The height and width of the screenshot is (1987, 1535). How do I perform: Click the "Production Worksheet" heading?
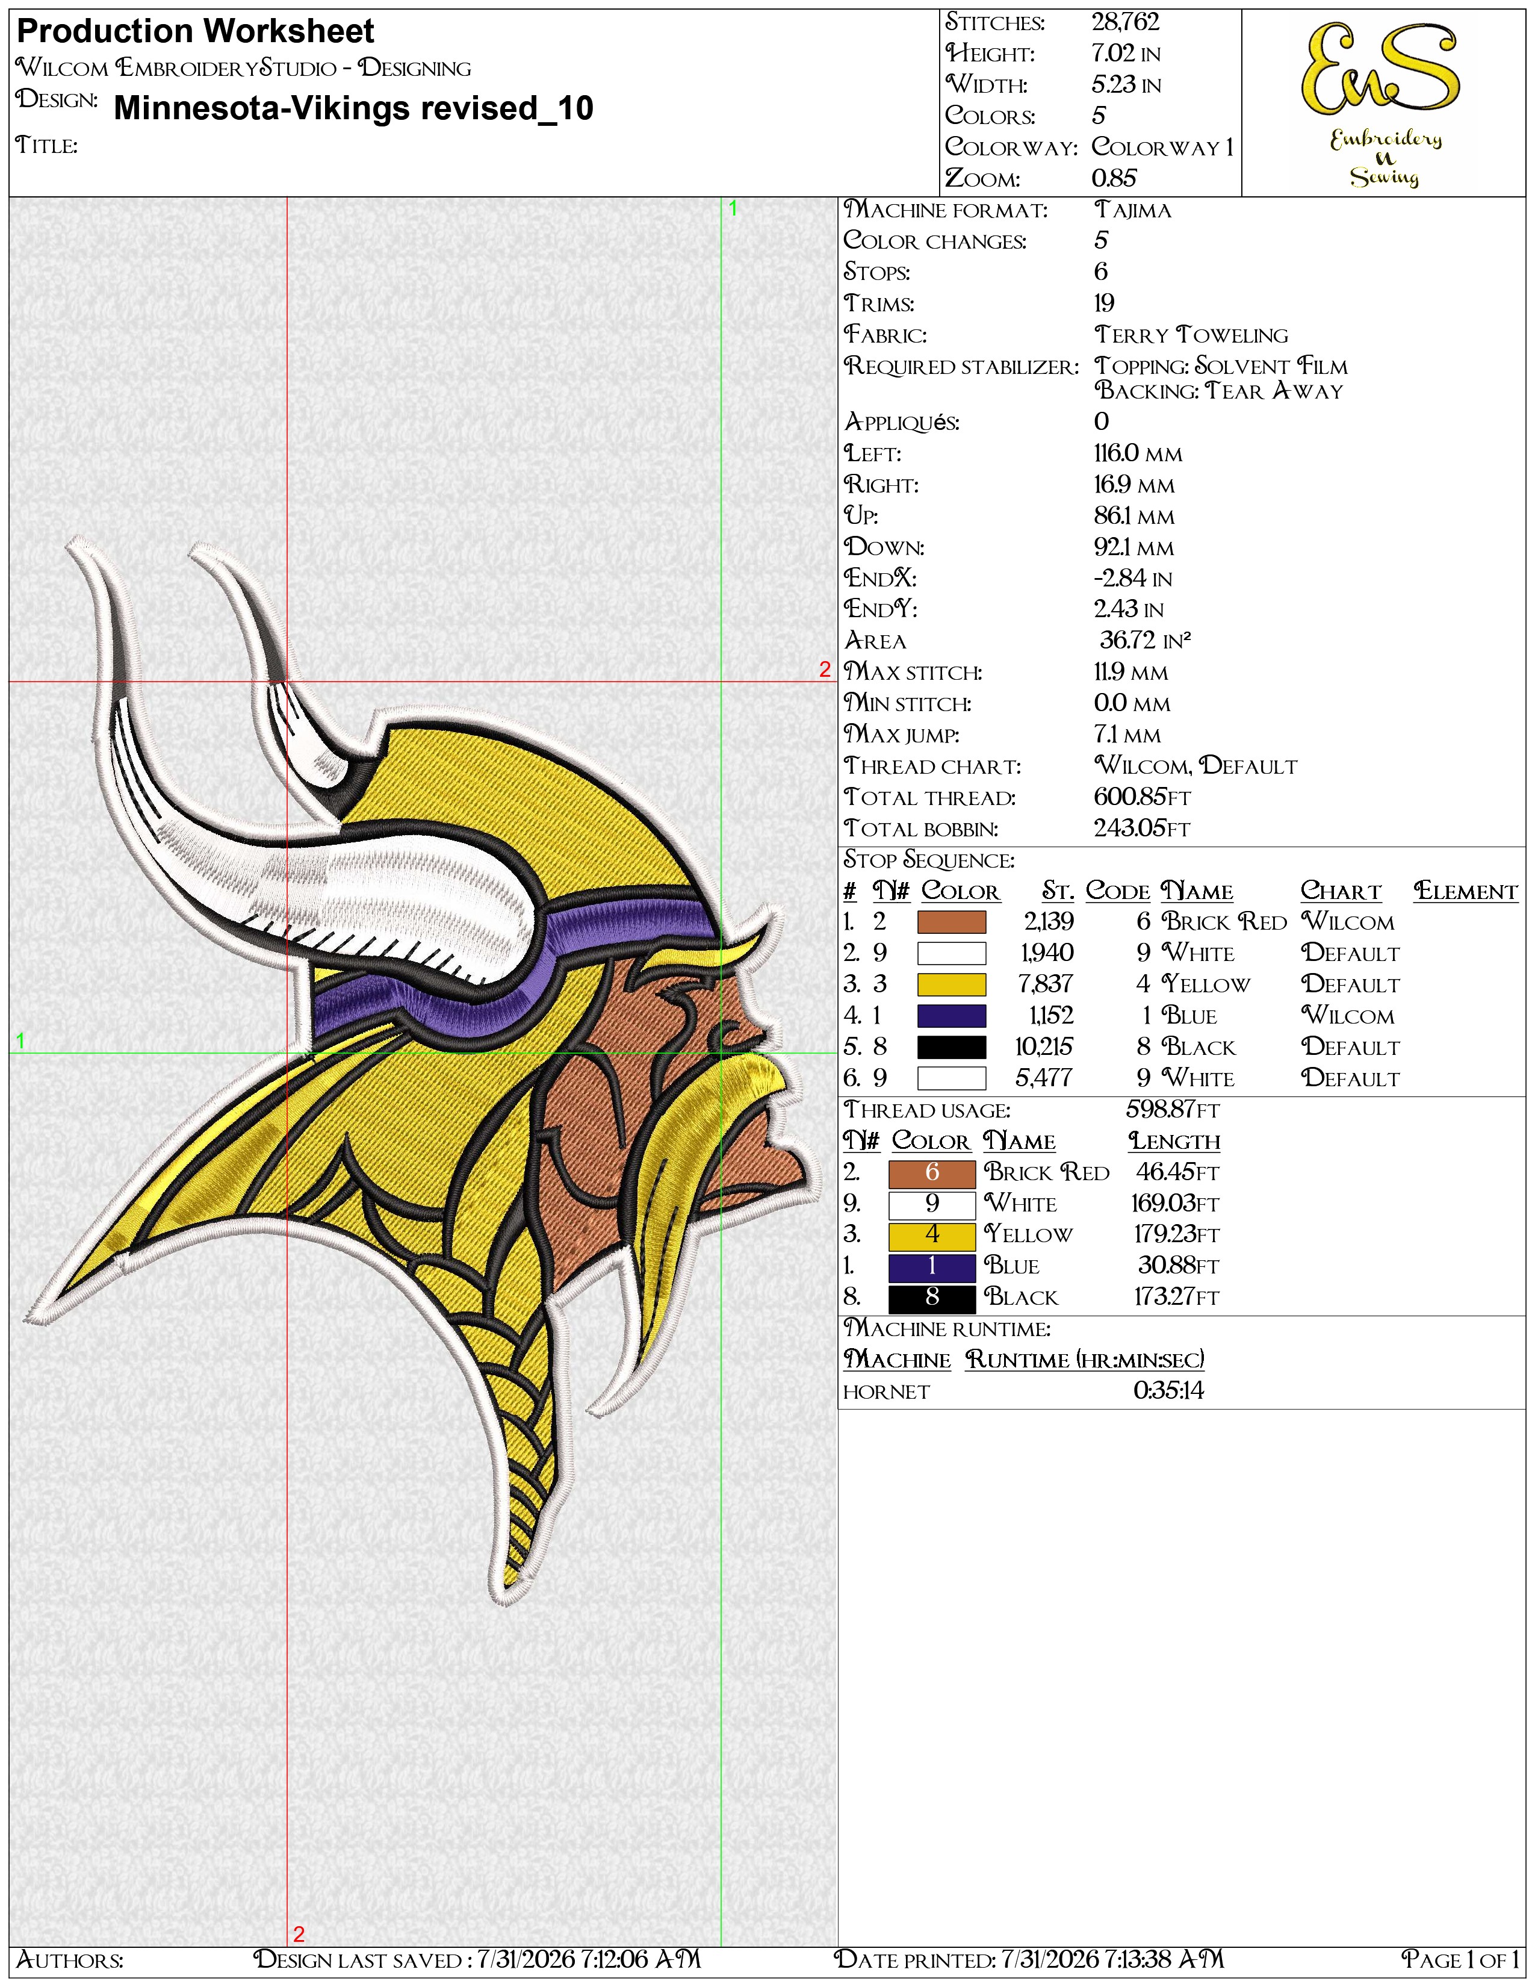pos(196,32)
